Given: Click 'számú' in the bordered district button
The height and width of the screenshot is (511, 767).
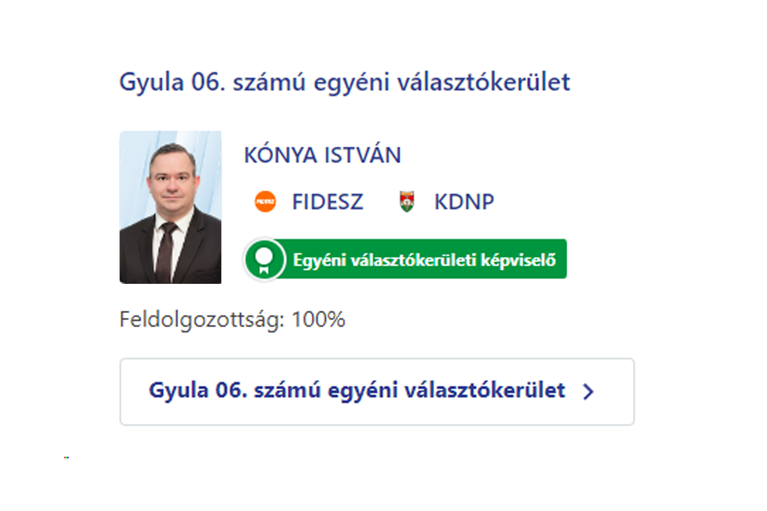Looking at the screenshot, I should point(287,390).
